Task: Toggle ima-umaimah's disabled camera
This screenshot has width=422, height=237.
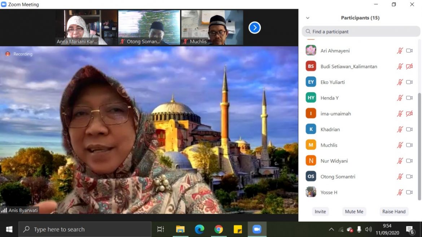Action: coord(409,113)
